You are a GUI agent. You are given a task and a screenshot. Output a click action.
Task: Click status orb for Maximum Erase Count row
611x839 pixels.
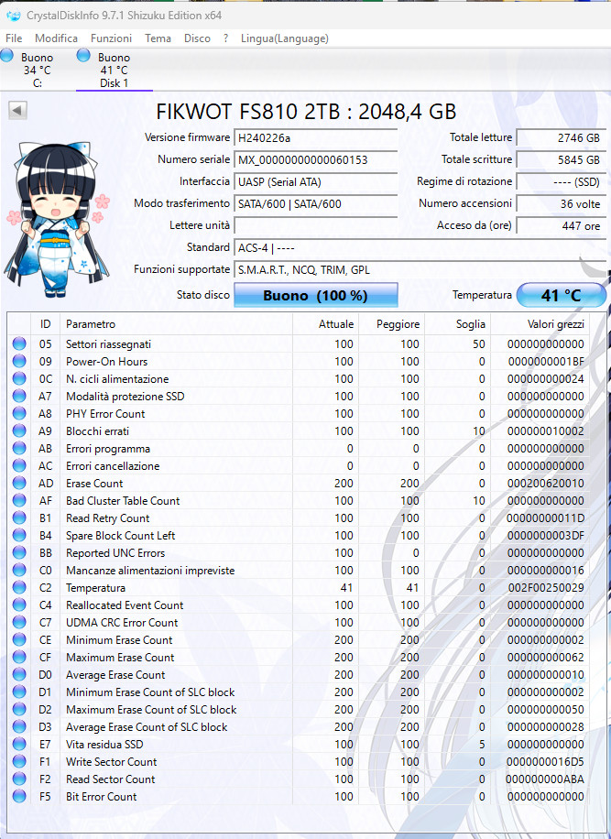19,657
